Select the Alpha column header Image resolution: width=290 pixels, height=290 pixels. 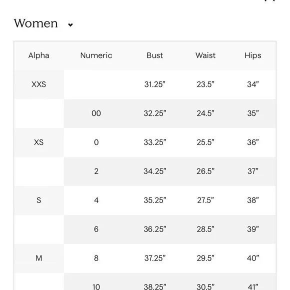tap(39, 55)
